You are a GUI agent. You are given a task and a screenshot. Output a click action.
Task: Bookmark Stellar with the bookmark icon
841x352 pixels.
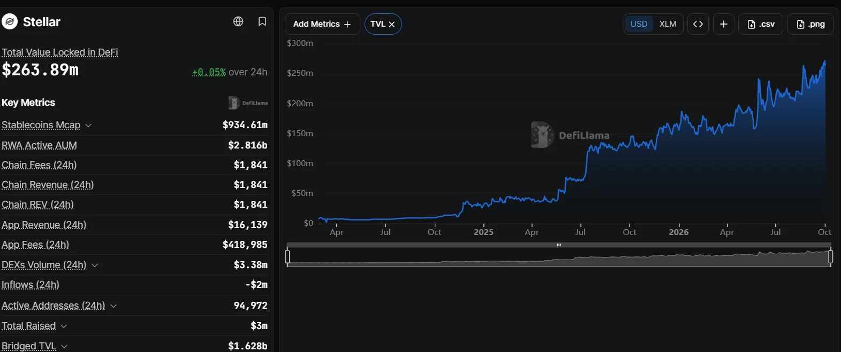262,21
